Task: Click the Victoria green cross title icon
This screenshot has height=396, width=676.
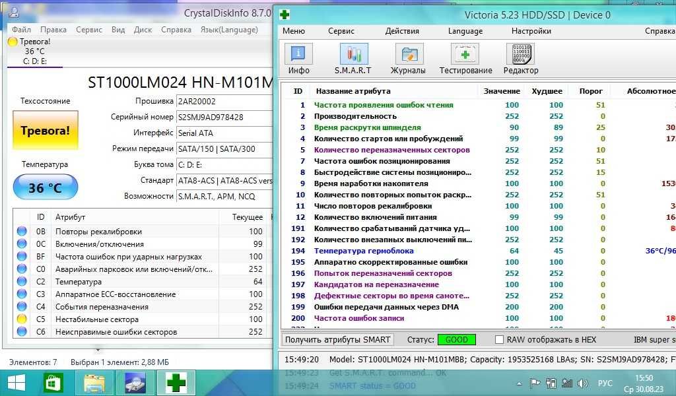Action: pos(285,15)
